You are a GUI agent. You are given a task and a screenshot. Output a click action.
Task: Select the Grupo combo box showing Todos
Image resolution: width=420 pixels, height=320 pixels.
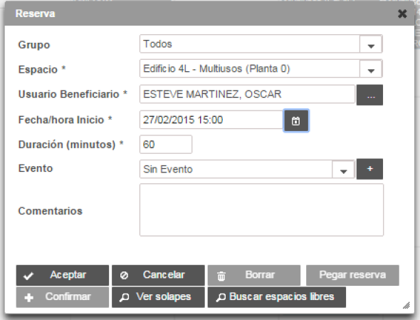pos(261,44)
